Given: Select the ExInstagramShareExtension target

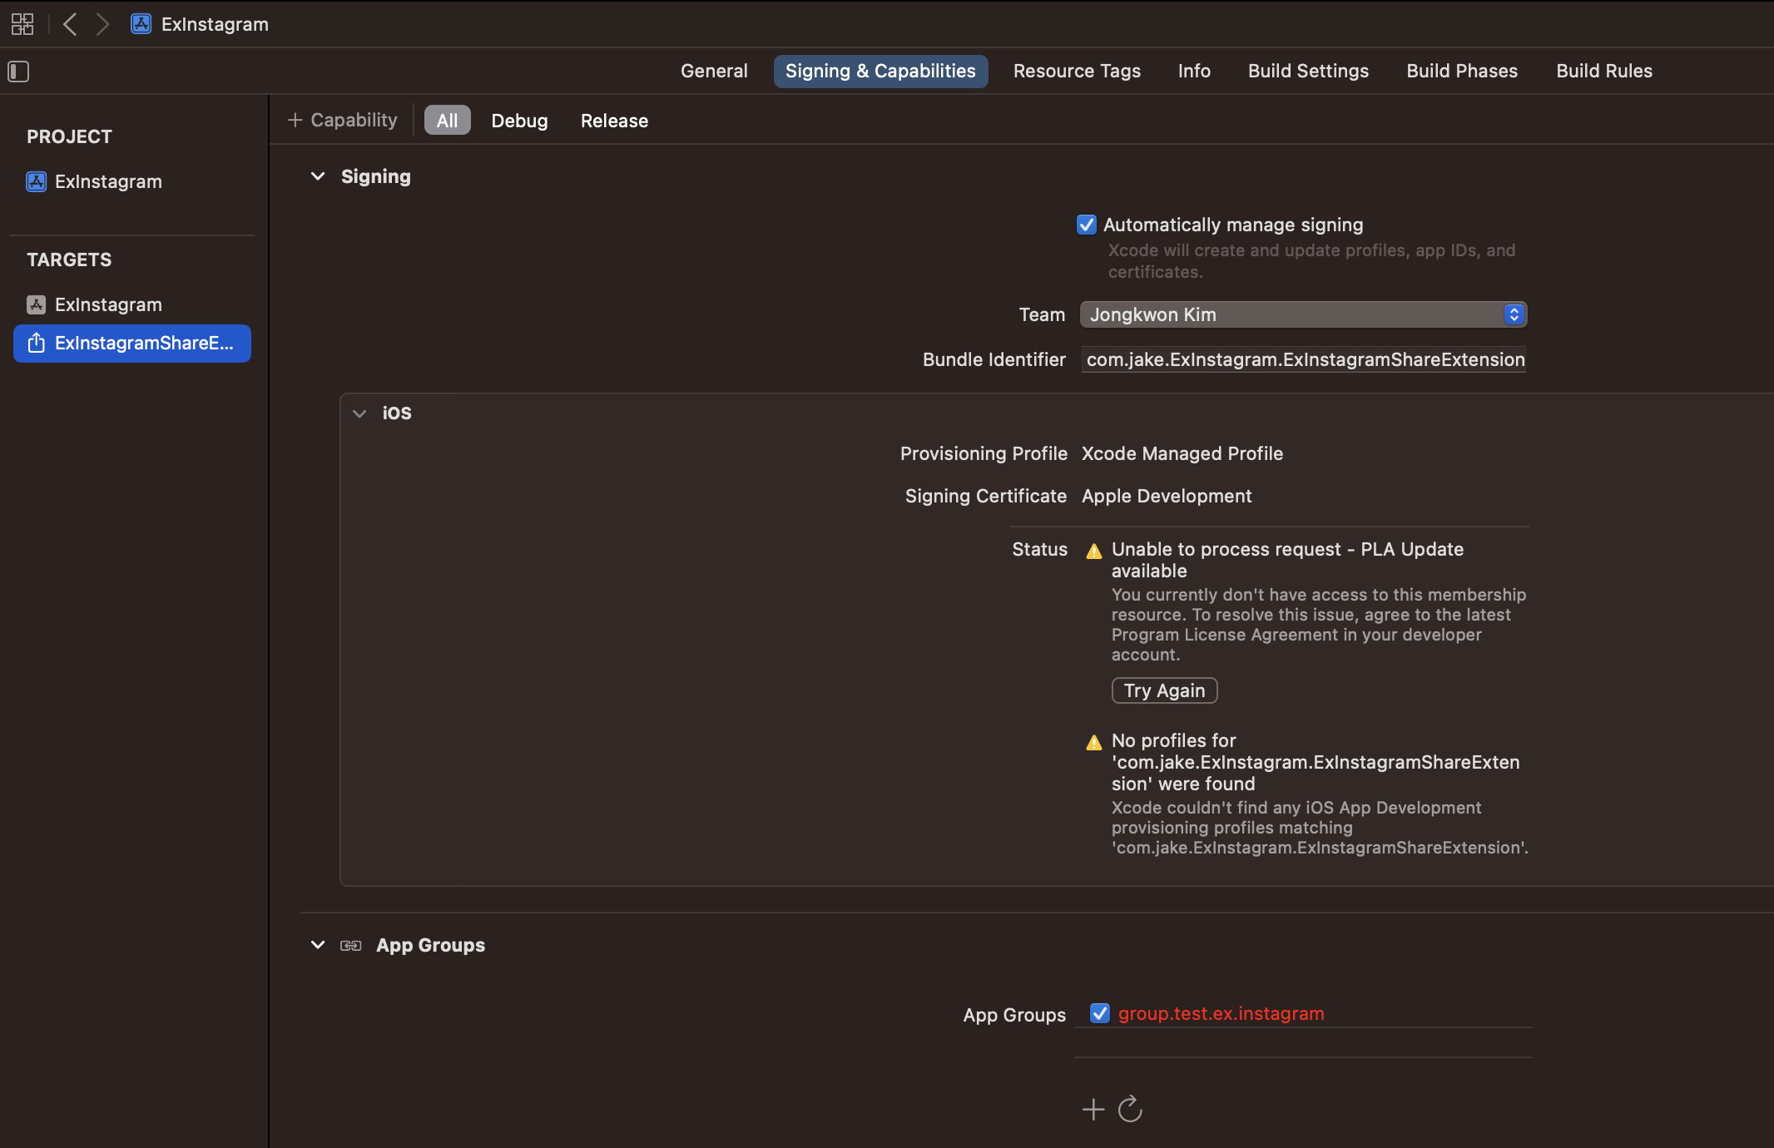Looking at the screenshot, I should pyautogui.click(x=132, y=344).
